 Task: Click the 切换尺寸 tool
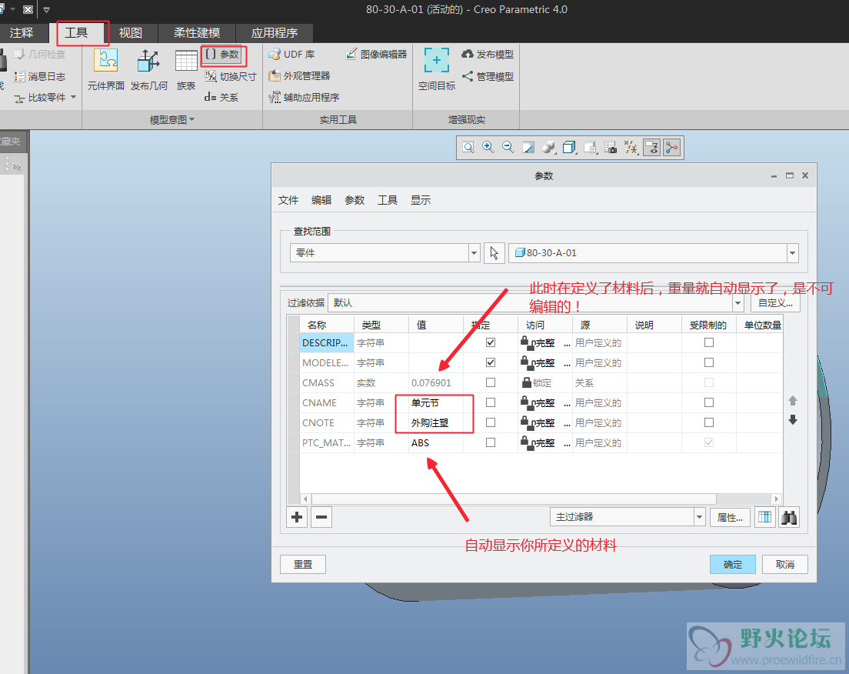[x=230, y=76]
